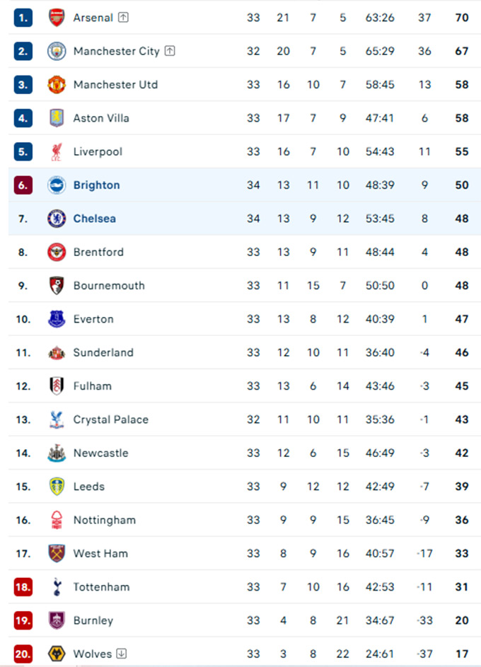
Task: Open the Chelsea team name link
Action: coord(94,219)
